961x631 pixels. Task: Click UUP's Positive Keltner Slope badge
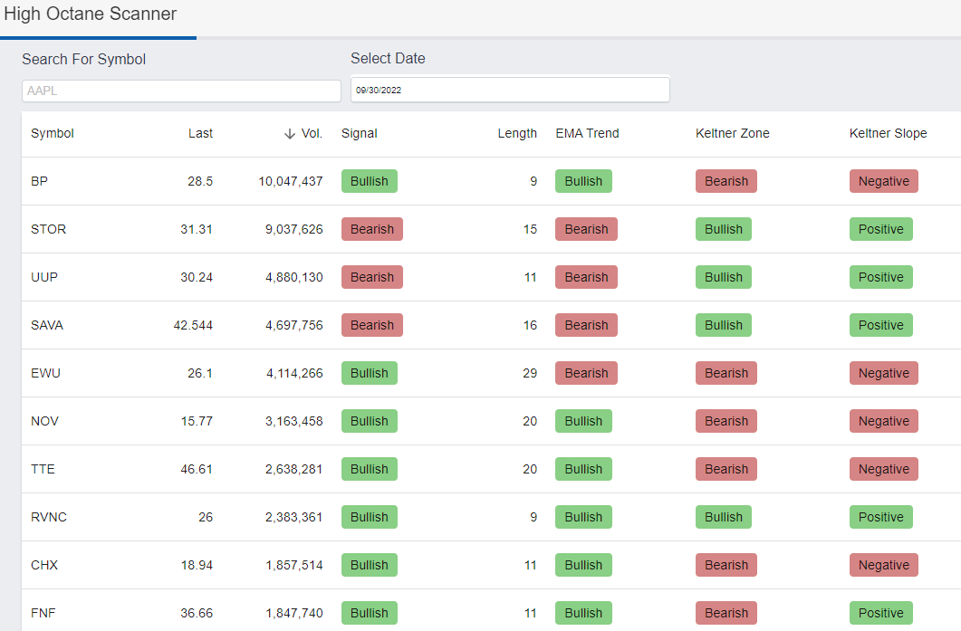coord(880,277)
